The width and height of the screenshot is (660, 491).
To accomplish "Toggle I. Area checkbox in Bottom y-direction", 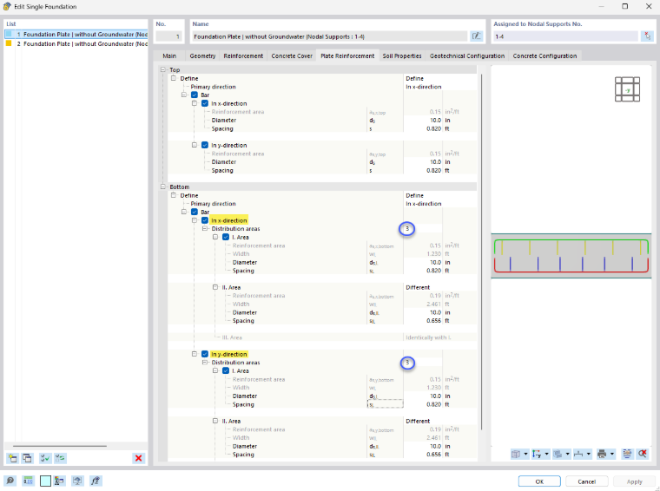I will (x=226, y=370).
